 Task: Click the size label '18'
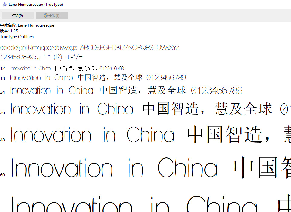point(2,78)
